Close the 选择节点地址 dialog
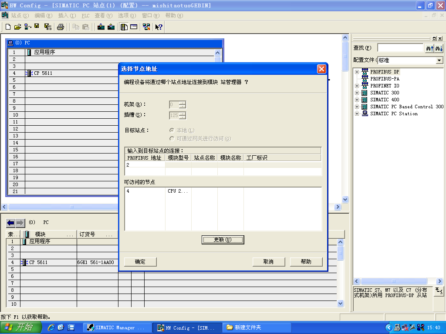 click(321, 69)
